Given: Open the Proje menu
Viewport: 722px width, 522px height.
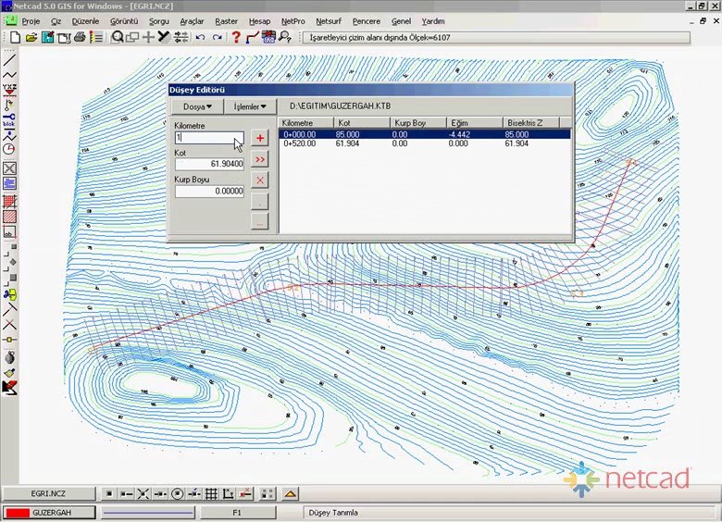Looking at the screenshot, I should point(31,21).
